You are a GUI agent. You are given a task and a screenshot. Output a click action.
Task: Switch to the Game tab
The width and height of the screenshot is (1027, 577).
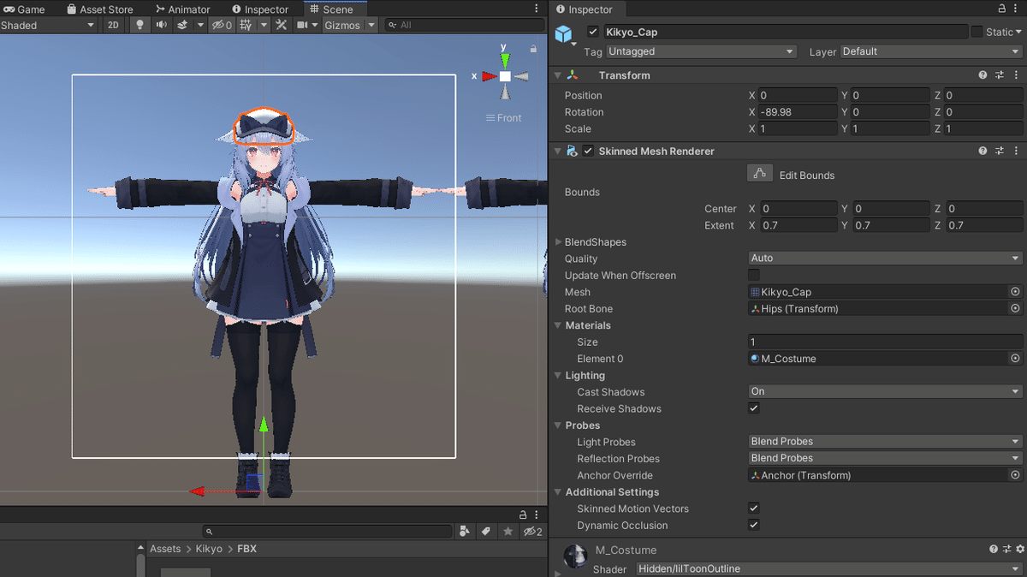click(x=26, y=9)
